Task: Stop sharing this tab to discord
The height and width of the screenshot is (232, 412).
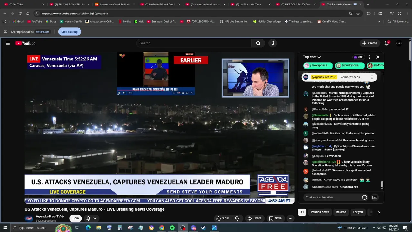Action: click(70, 32)
